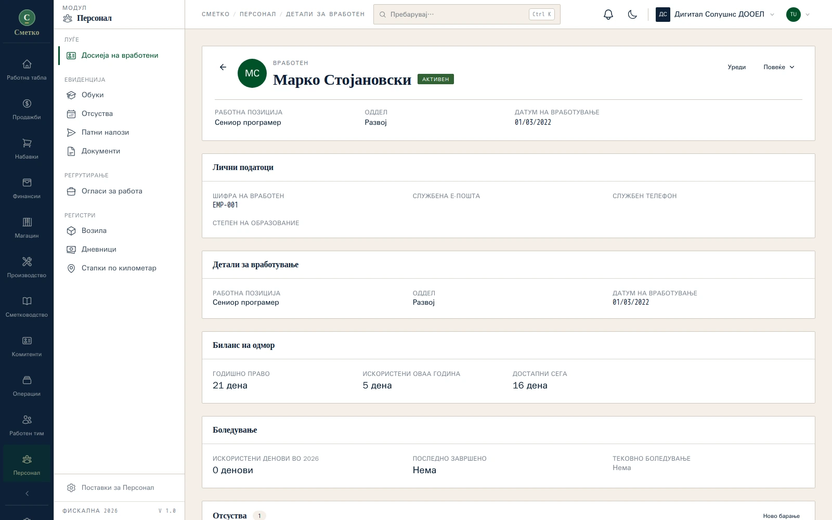
Task: Open the Производство tools icon
Action: pos(27,267)
